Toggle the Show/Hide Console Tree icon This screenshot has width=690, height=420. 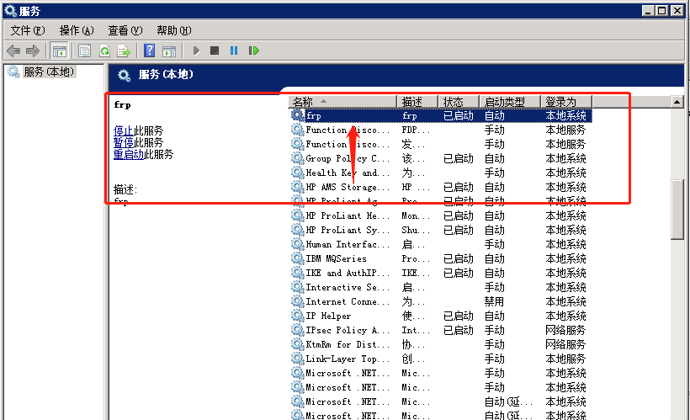(59, 51)
